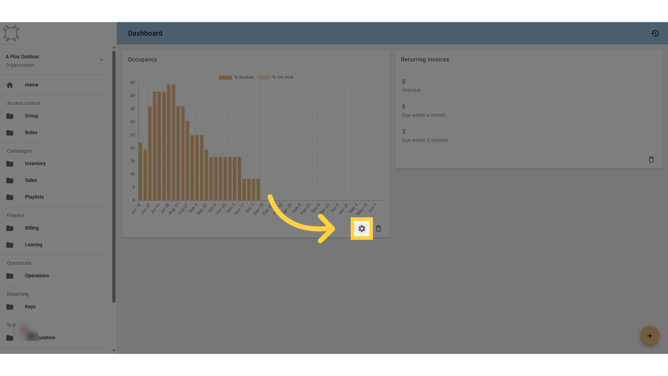Click the restore history icon in header
Image resolution: width=668 pixels, height=376 pixels.
click(655, 33)
